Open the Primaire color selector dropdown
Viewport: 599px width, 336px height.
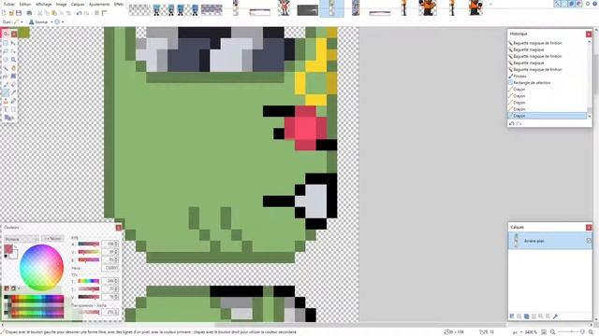tap(22, 239)
